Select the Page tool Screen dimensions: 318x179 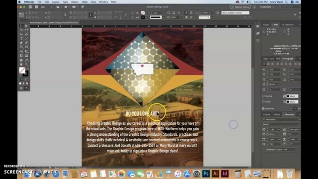point(21,30)
